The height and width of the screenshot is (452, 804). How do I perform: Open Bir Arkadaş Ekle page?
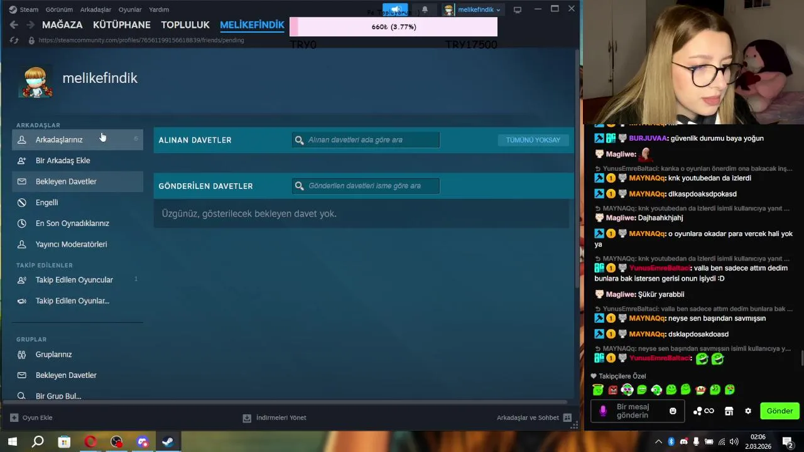77,160
